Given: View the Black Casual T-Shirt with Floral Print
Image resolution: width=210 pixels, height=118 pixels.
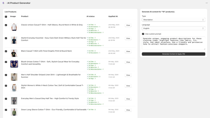Looking at the screenshot, I should pos(128,51).
